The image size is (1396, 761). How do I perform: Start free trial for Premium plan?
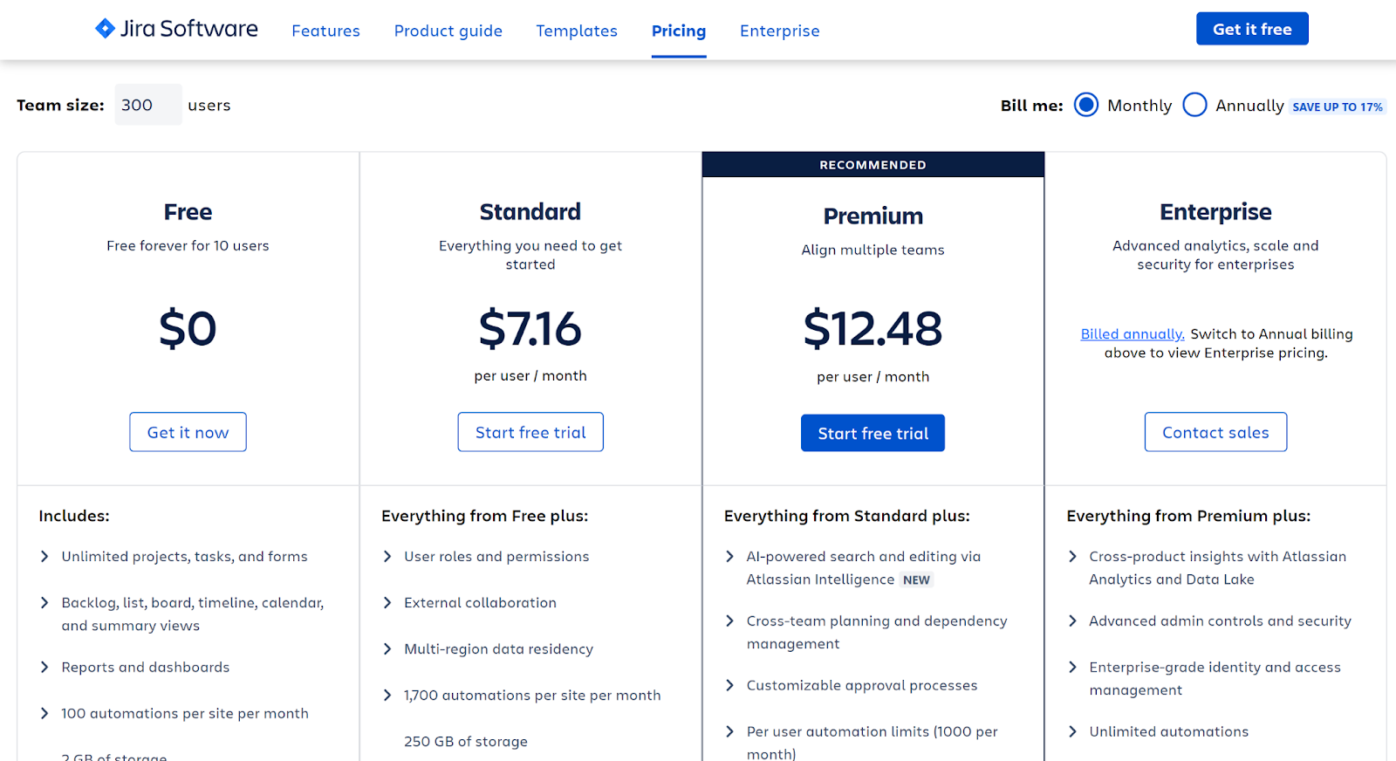click(872, 434)
